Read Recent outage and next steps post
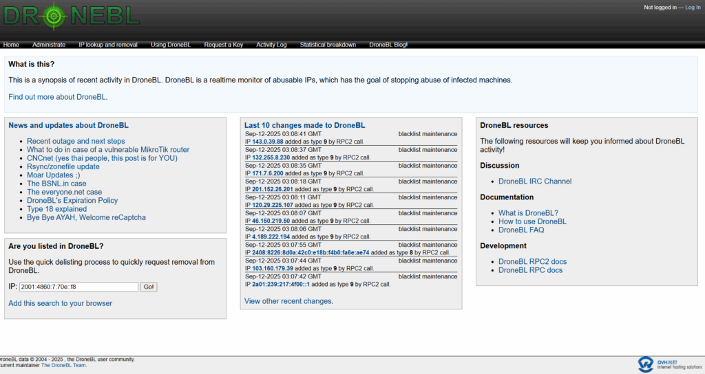The width and height of the screenshot is (705, 374). (x=76, y=141)
